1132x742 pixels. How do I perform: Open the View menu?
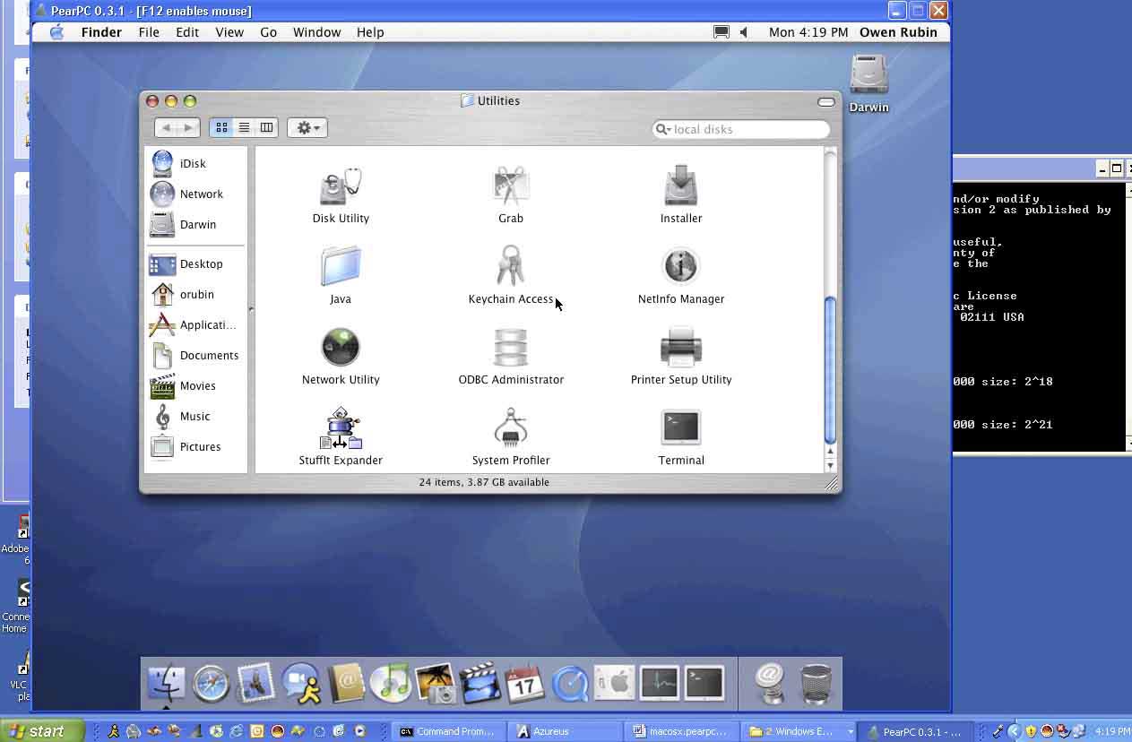click(229, 32)
